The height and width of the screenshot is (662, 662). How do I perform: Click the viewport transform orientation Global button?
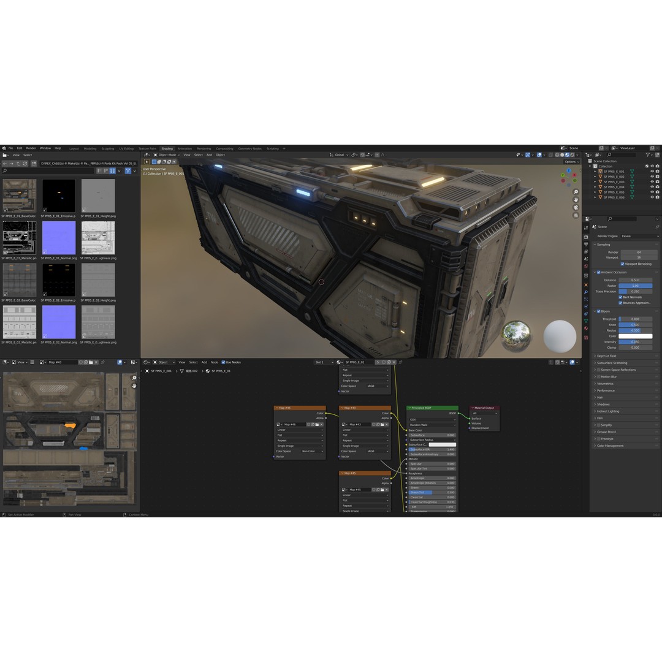click(x=339, y=155)
